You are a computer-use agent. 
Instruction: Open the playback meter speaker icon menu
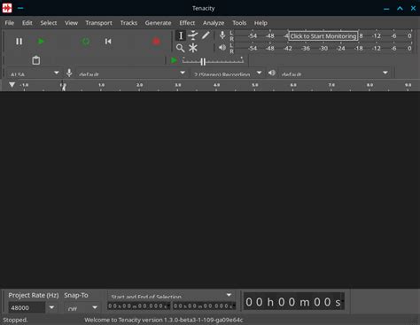pos(222,48)
